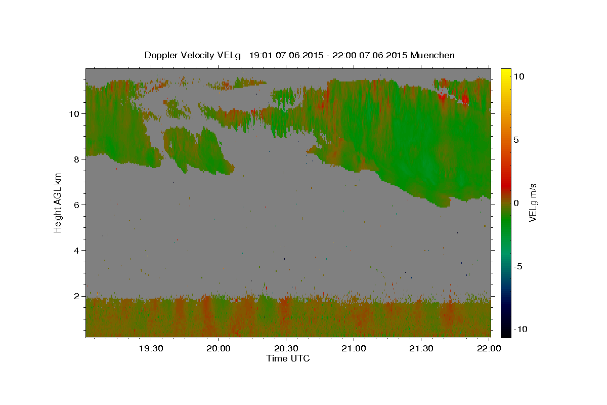Click the height tick label '8'
Image resolution: width=607 pixels, height=405 pixels.
tap(75, 159)
